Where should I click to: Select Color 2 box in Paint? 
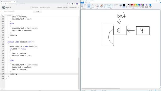(x=127, y=6)
